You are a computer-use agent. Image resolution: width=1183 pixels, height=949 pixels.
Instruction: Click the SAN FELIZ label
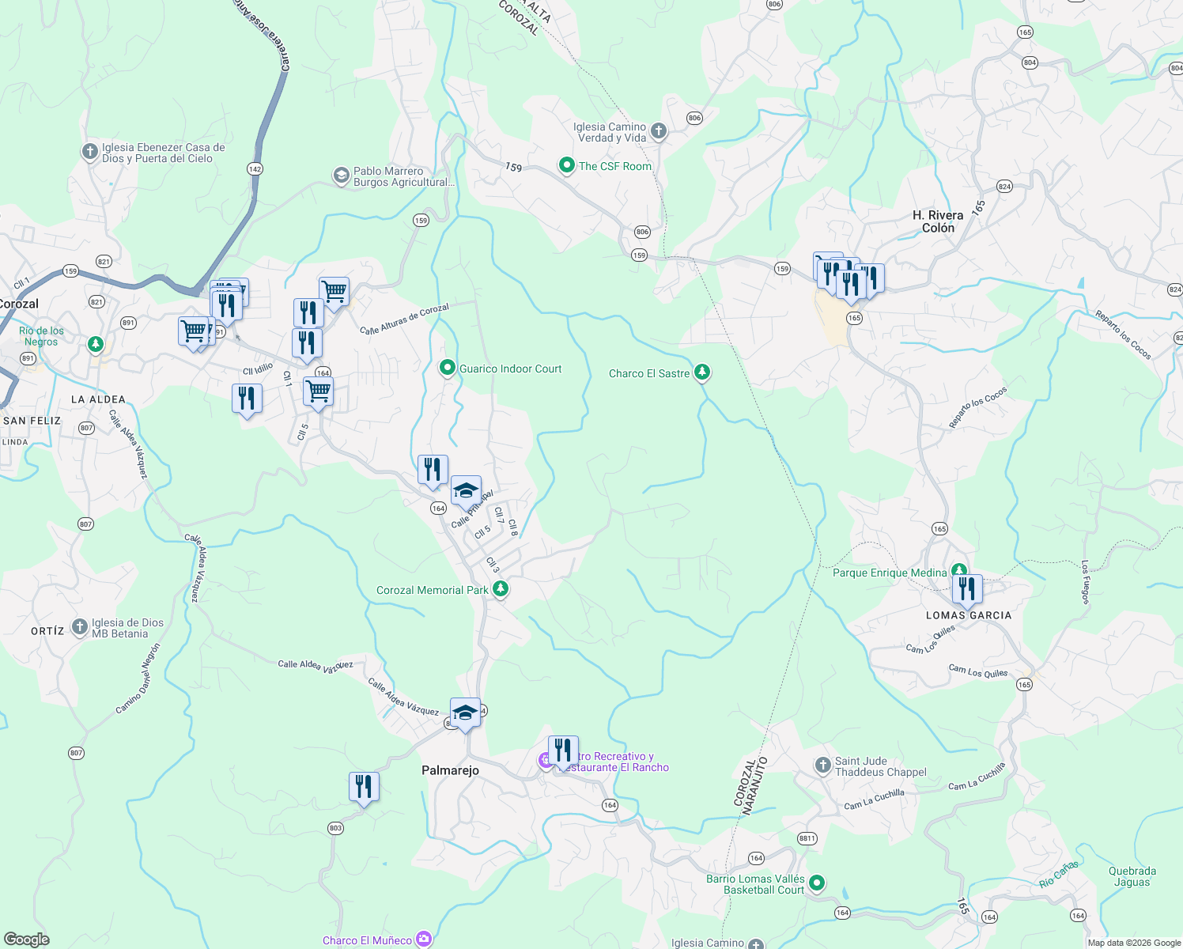(x=32, y=421)
